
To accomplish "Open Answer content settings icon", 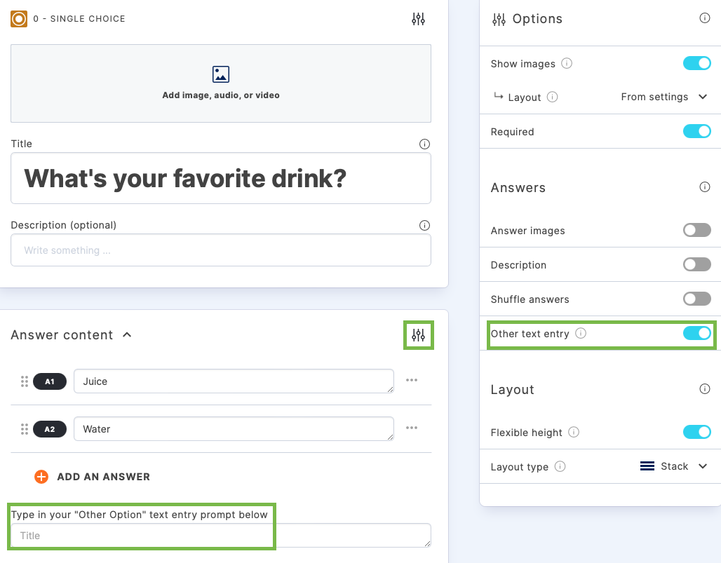I will pos(418,335).
